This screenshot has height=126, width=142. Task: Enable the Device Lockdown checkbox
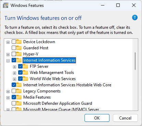pyautogui.click(x=14, y=42)
